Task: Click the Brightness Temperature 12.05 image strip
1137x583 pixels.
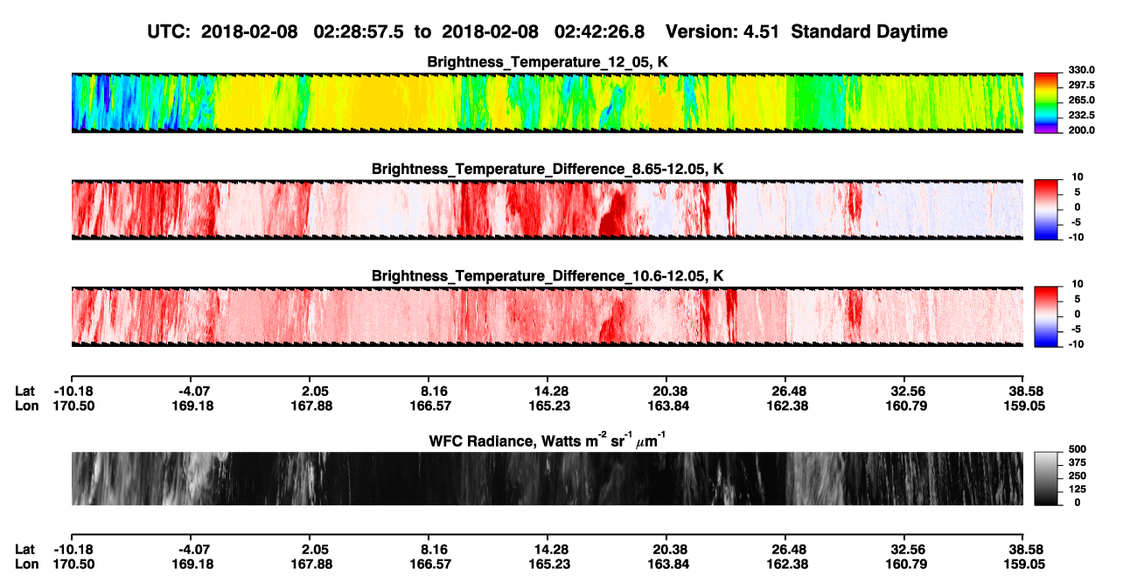Action: (x=547, y=102)
